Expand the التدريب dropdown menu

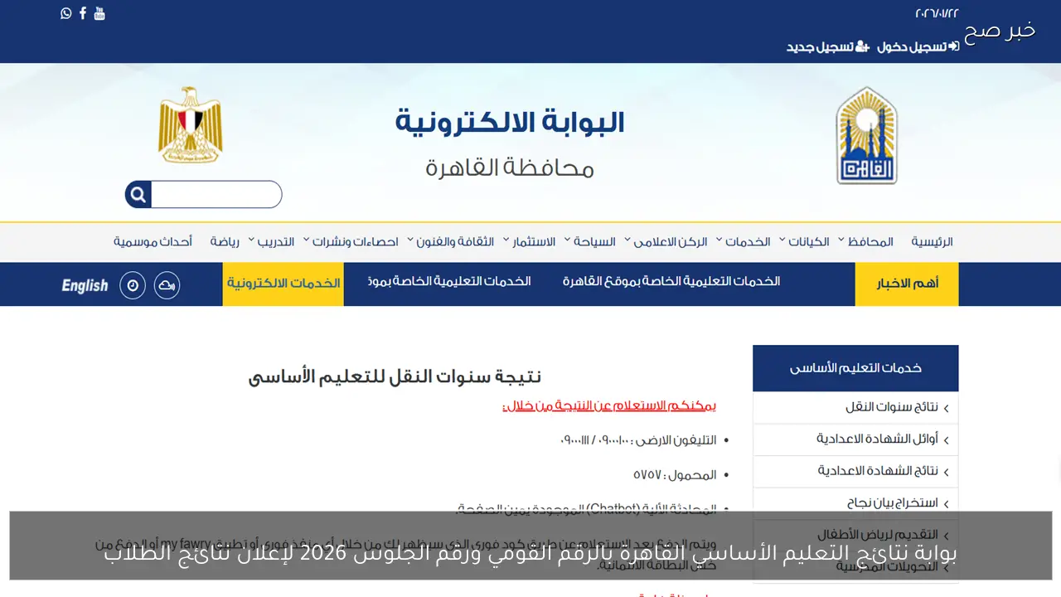pos(278,241)
